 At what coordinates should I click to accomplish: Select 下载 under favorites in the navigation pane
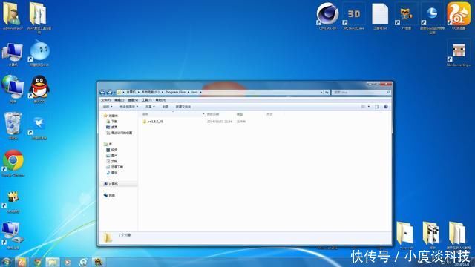(112, 122)
